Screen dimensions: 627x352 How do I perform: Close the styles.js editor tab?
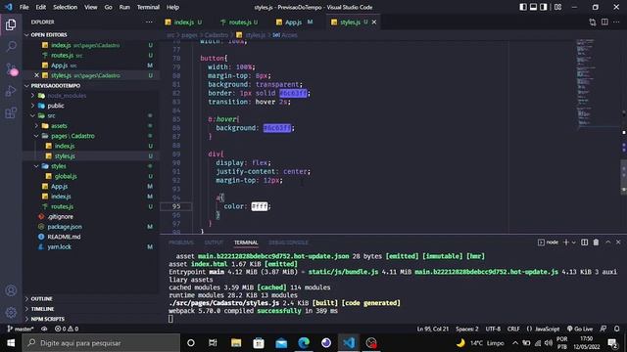[374, 22]
